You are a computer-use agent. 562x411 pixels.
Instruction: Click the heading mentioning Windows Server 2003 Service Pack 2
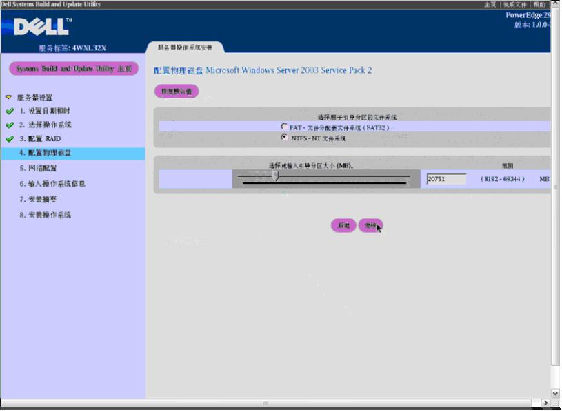coord(263,70)
